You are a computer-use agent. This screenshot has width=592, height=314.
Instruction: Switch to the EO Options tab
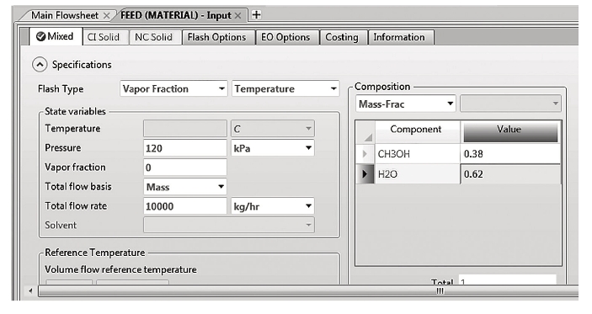[285, 37]
